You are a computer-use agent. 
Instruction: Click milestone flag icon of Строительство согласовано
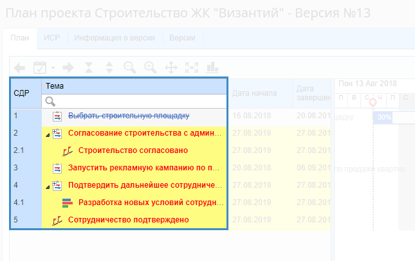(x=68, y=151)
